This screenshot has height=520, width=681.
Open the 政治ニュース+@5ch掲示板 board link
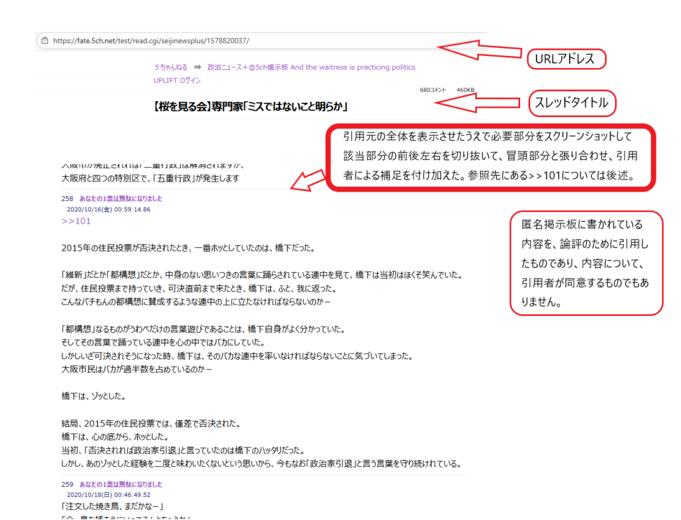(x=311, y=67)
